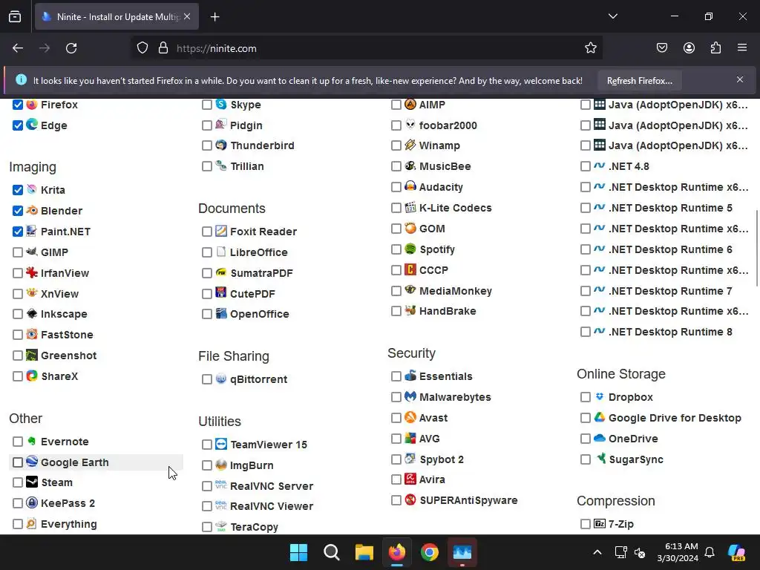Click the Steam icon

pos(32,482)
